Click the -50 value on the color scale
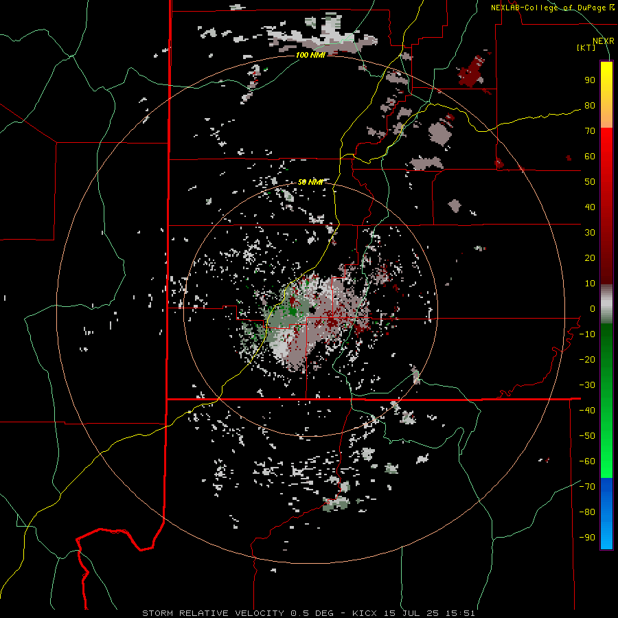 (x=587, y=436)
